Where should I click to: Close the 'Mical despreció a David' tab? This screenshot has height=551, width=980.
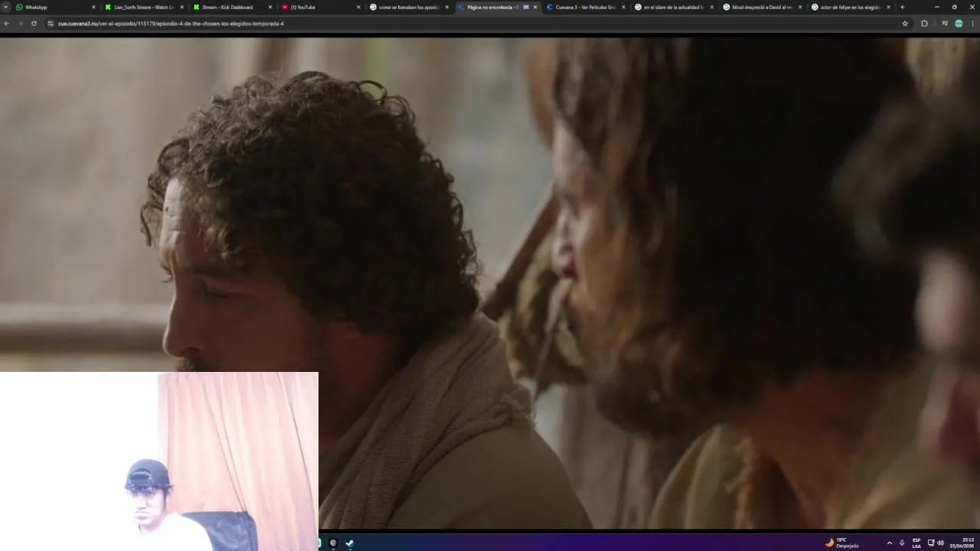click(x=800, y=7)
